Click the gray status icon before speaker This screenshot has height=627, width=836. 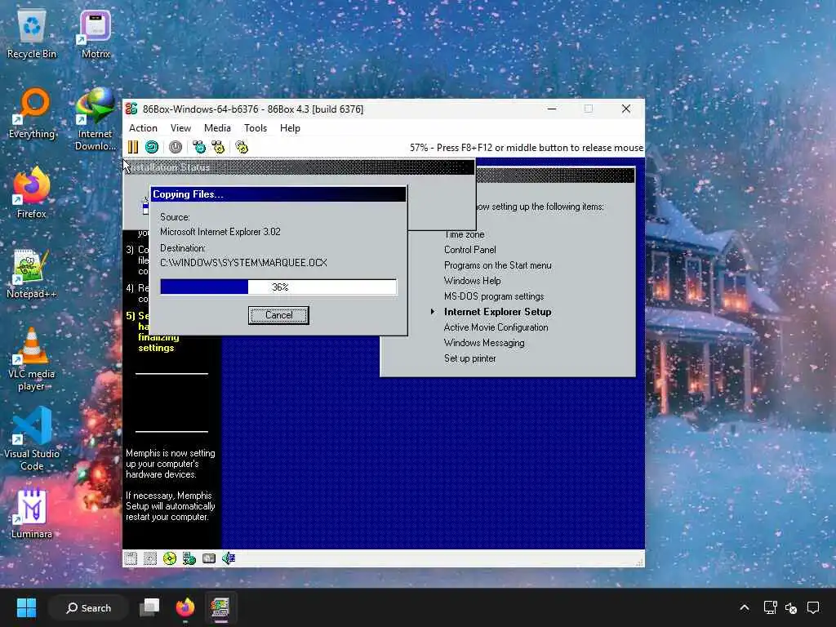[209, 558]
